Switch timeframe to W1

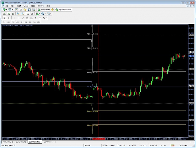pyautogui.click(x=34, y=22)
